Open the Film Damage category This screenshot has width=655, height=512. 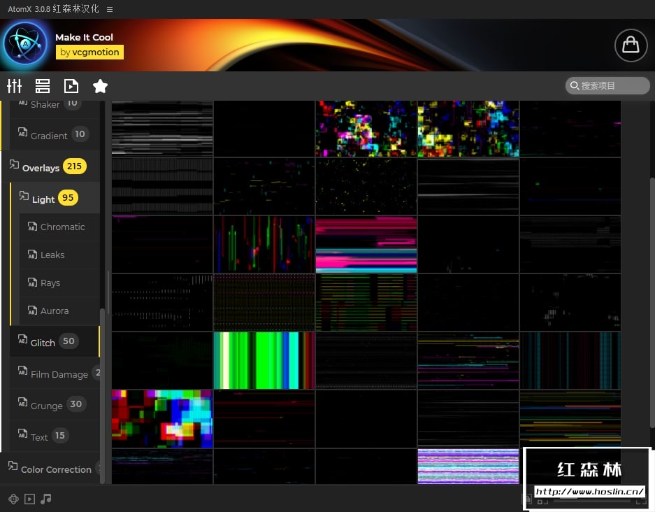coord(59,374)
